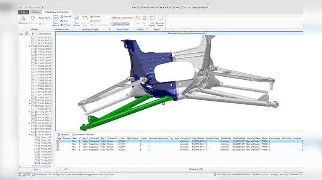322x180 pixels.
Task: Switch to the Attributes bottom panel tab
Action: [x=64, y=135]
